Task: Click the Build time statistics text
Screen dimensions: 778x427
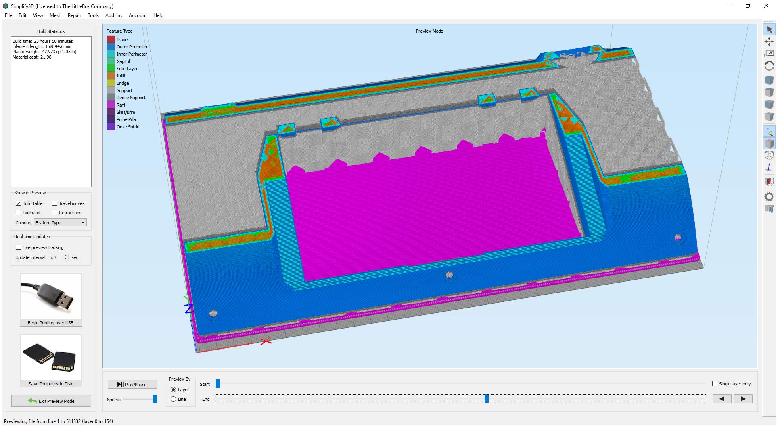Action: click(43, 41)
